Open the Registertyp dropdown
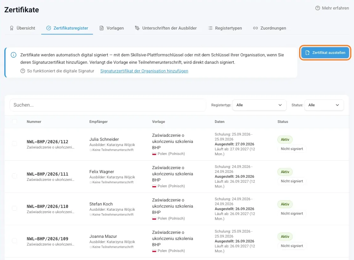This screenshot has width=354, height=260. pos(259,105)
